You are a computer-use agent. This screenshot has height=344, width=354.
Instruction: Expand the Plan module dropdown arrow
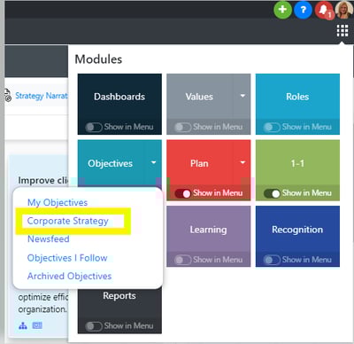pos(242,162)
